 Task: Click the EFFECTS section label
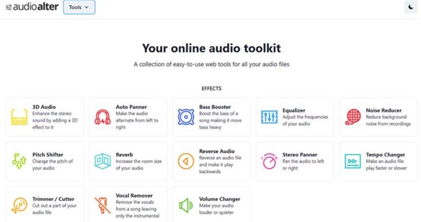212,88
